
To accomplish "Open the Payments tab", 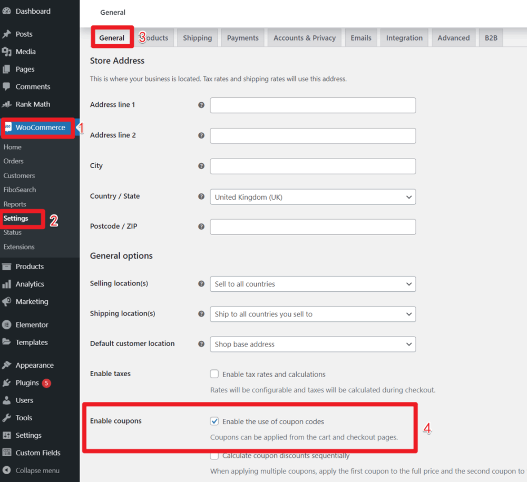I will pyautogui.click(x=242, y=37).
